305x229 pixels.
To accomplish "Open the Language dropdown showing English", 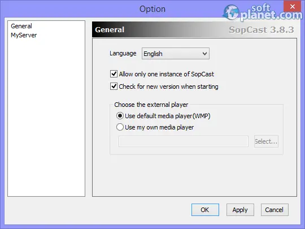I will pyautogui.click(x=176, y=54).
